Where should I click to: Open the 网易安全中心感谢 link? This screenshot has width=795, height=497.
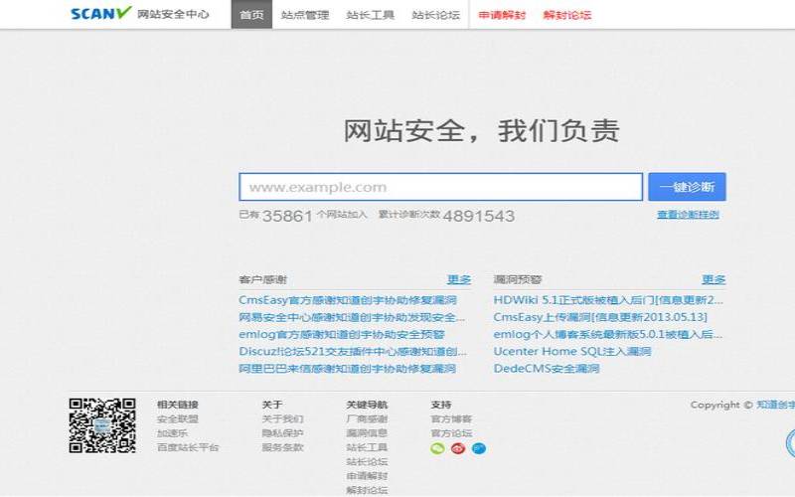click(x=352, y=317)
